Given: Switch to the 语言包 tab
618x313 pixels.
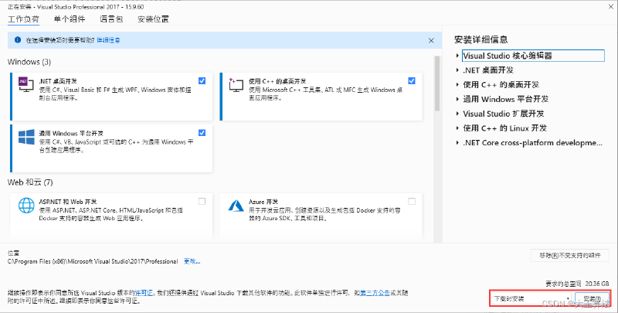Looking at the screenshot, I should pyautogui.click(x=111, y=19).
